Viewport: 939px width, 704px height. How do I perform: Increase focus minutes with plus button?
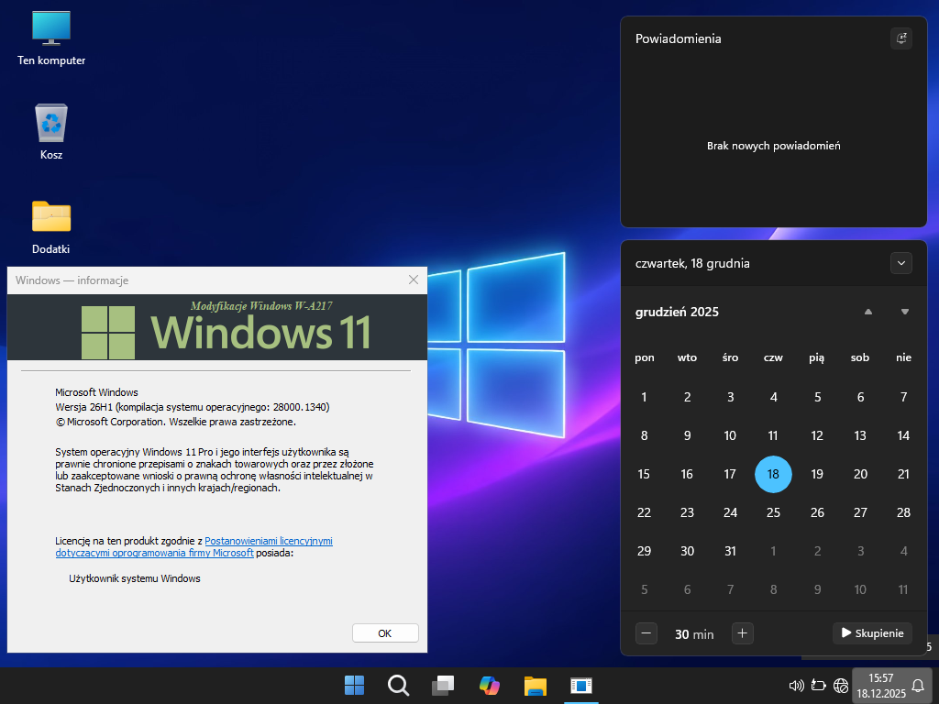pos(743,632)
